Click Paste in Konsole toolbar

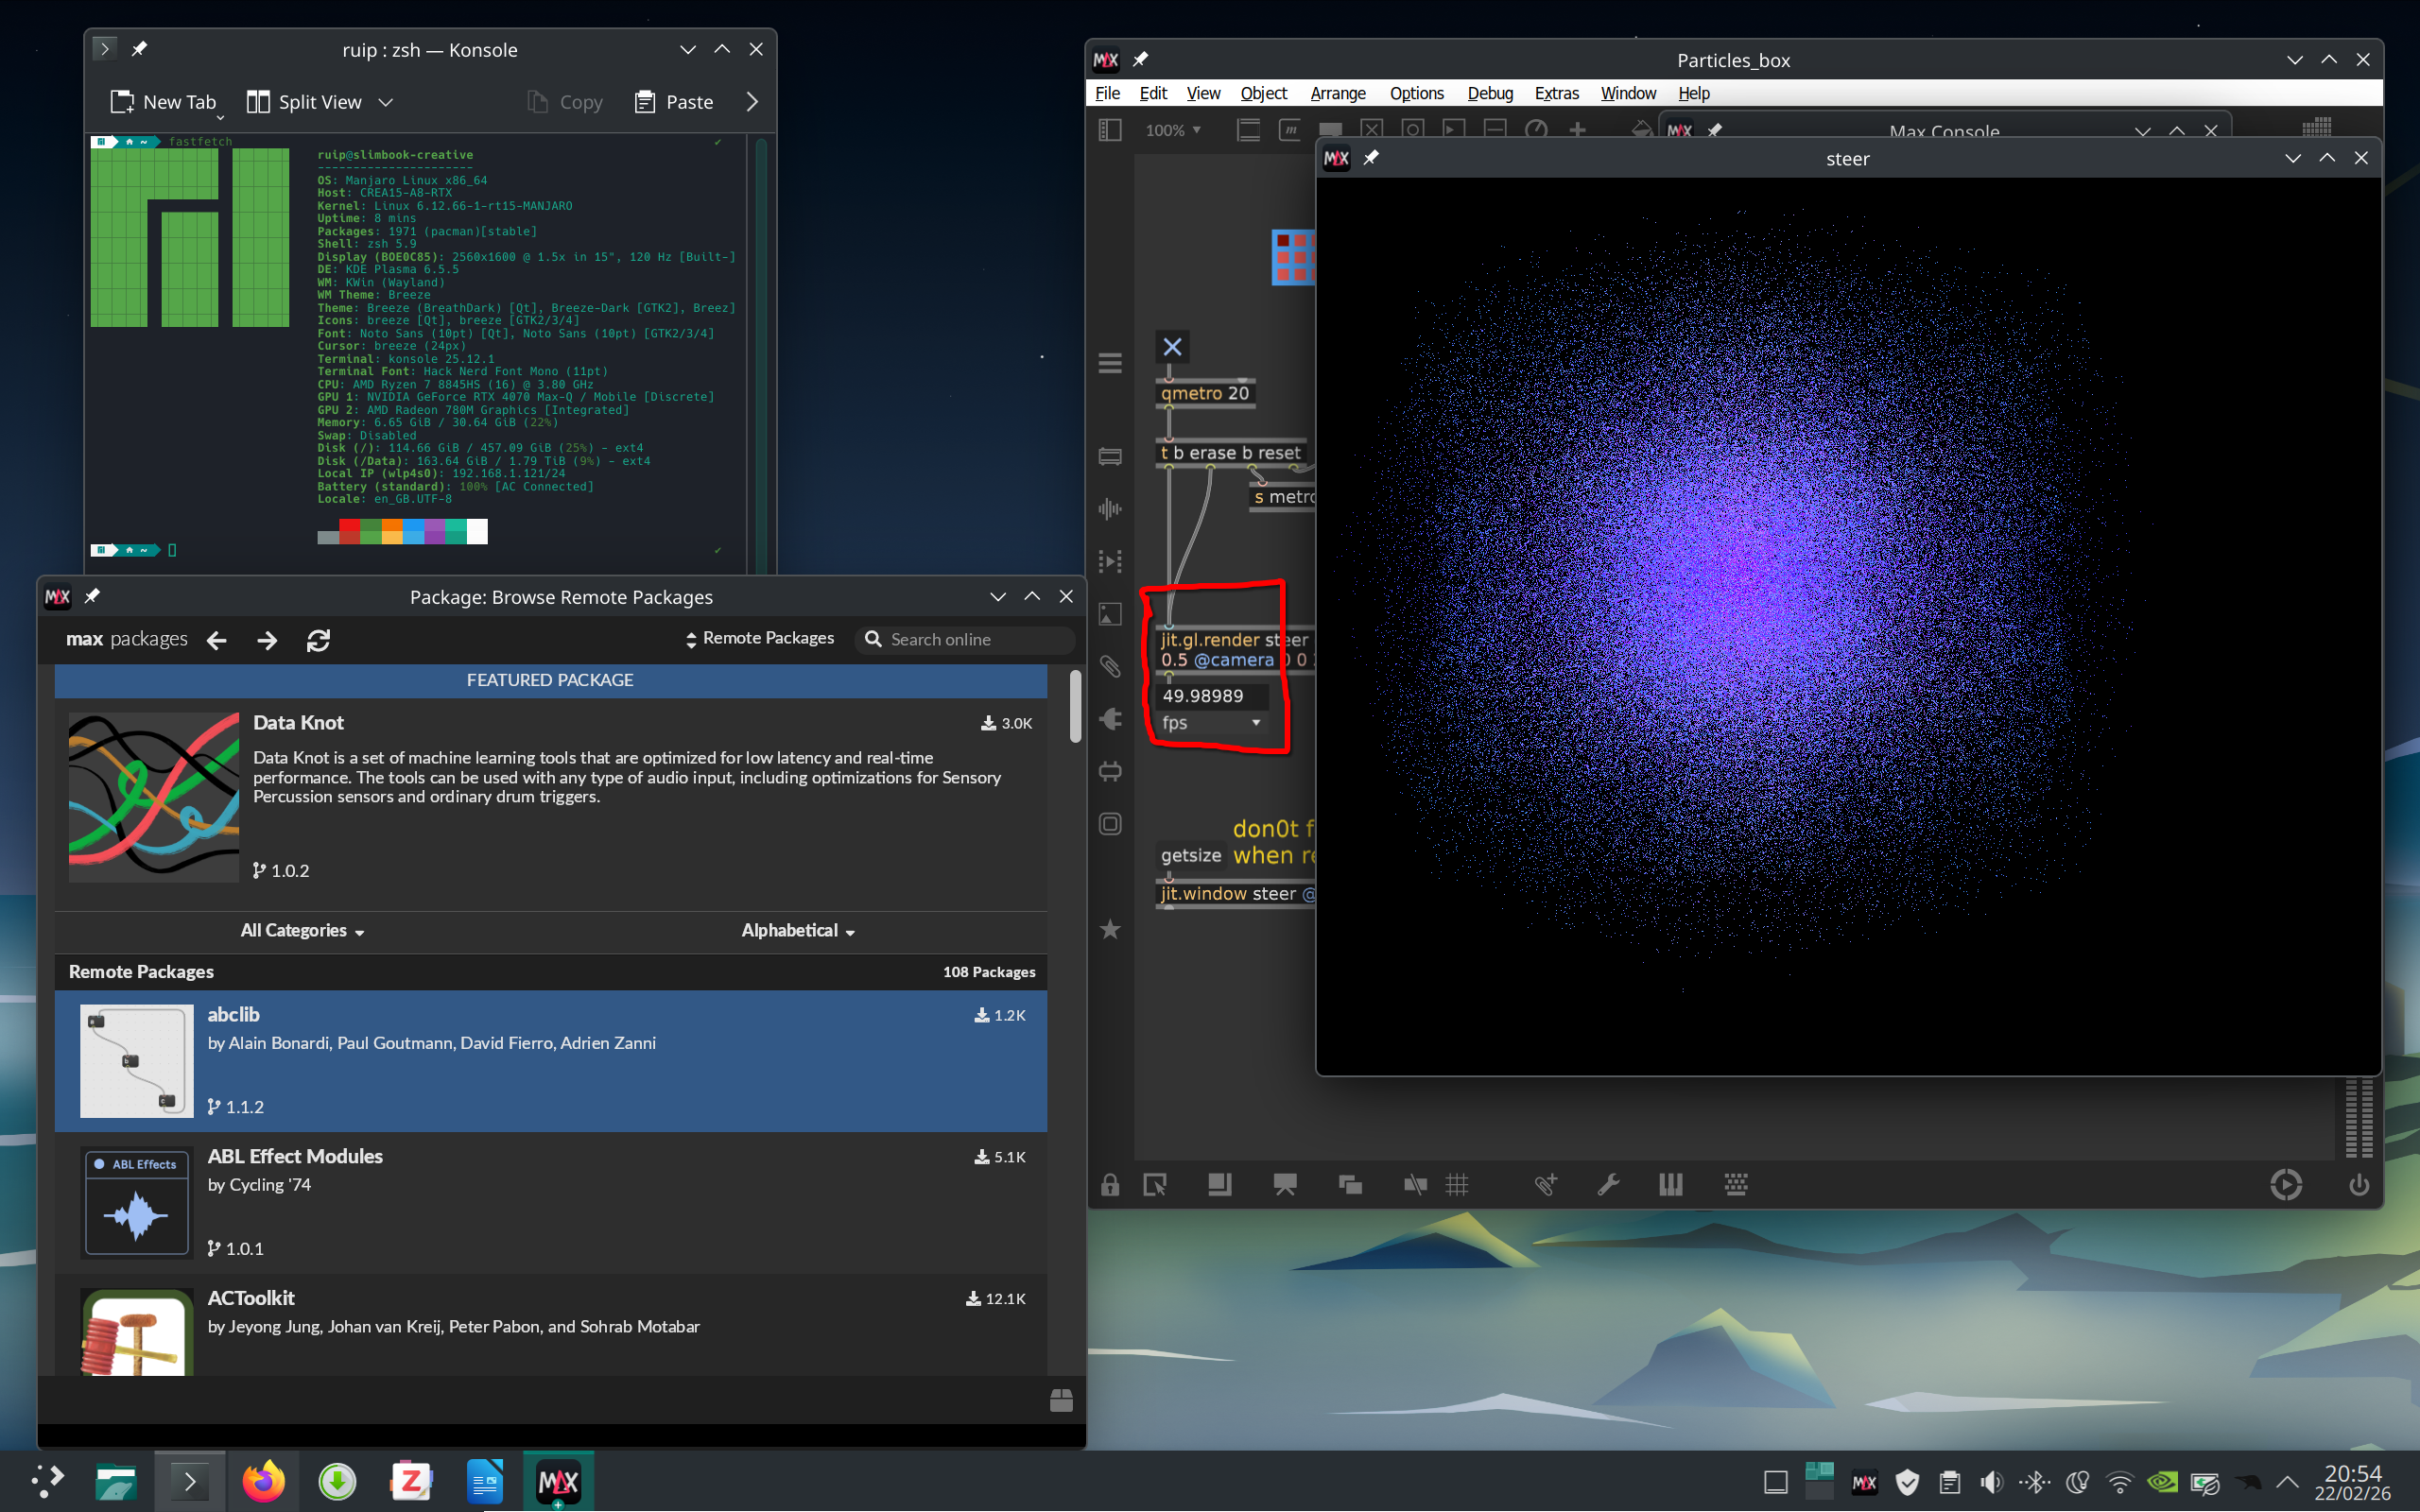(x=674, y=102)
